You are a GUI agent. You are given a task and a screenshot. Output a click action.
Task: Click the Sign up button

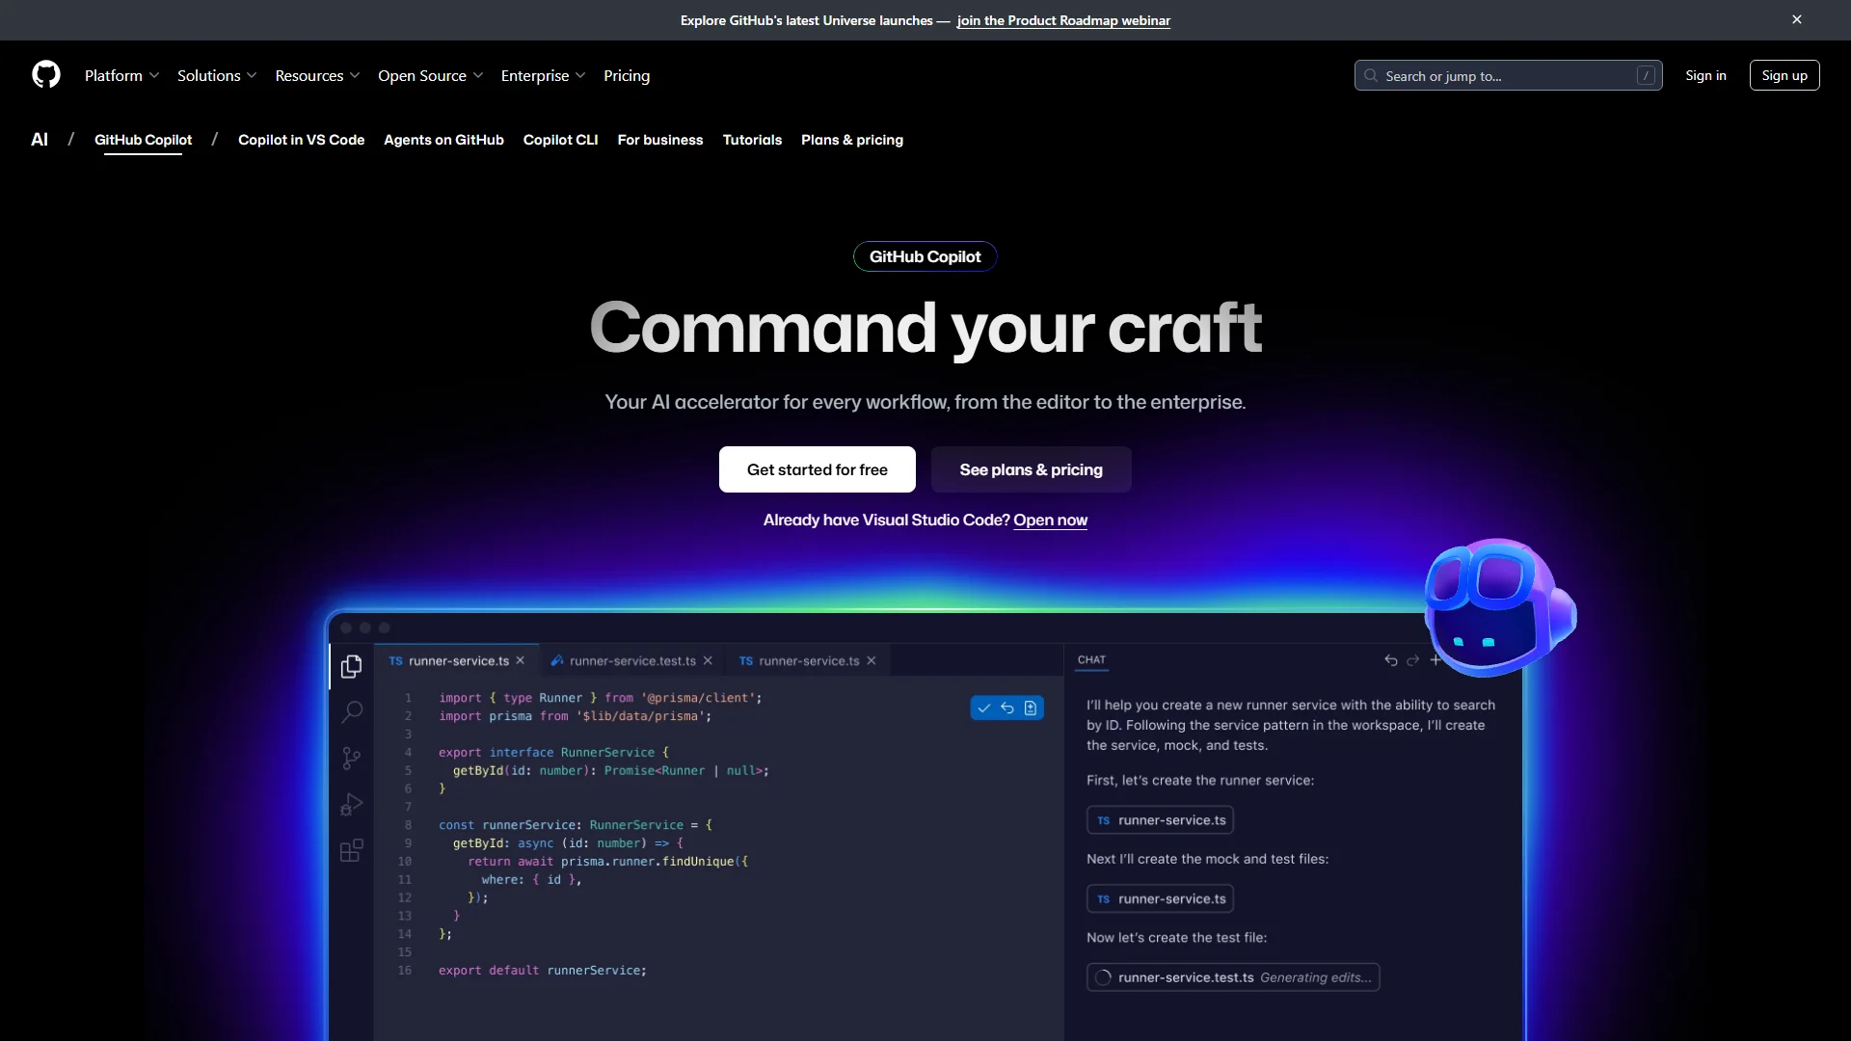(x=1784, y=74)
